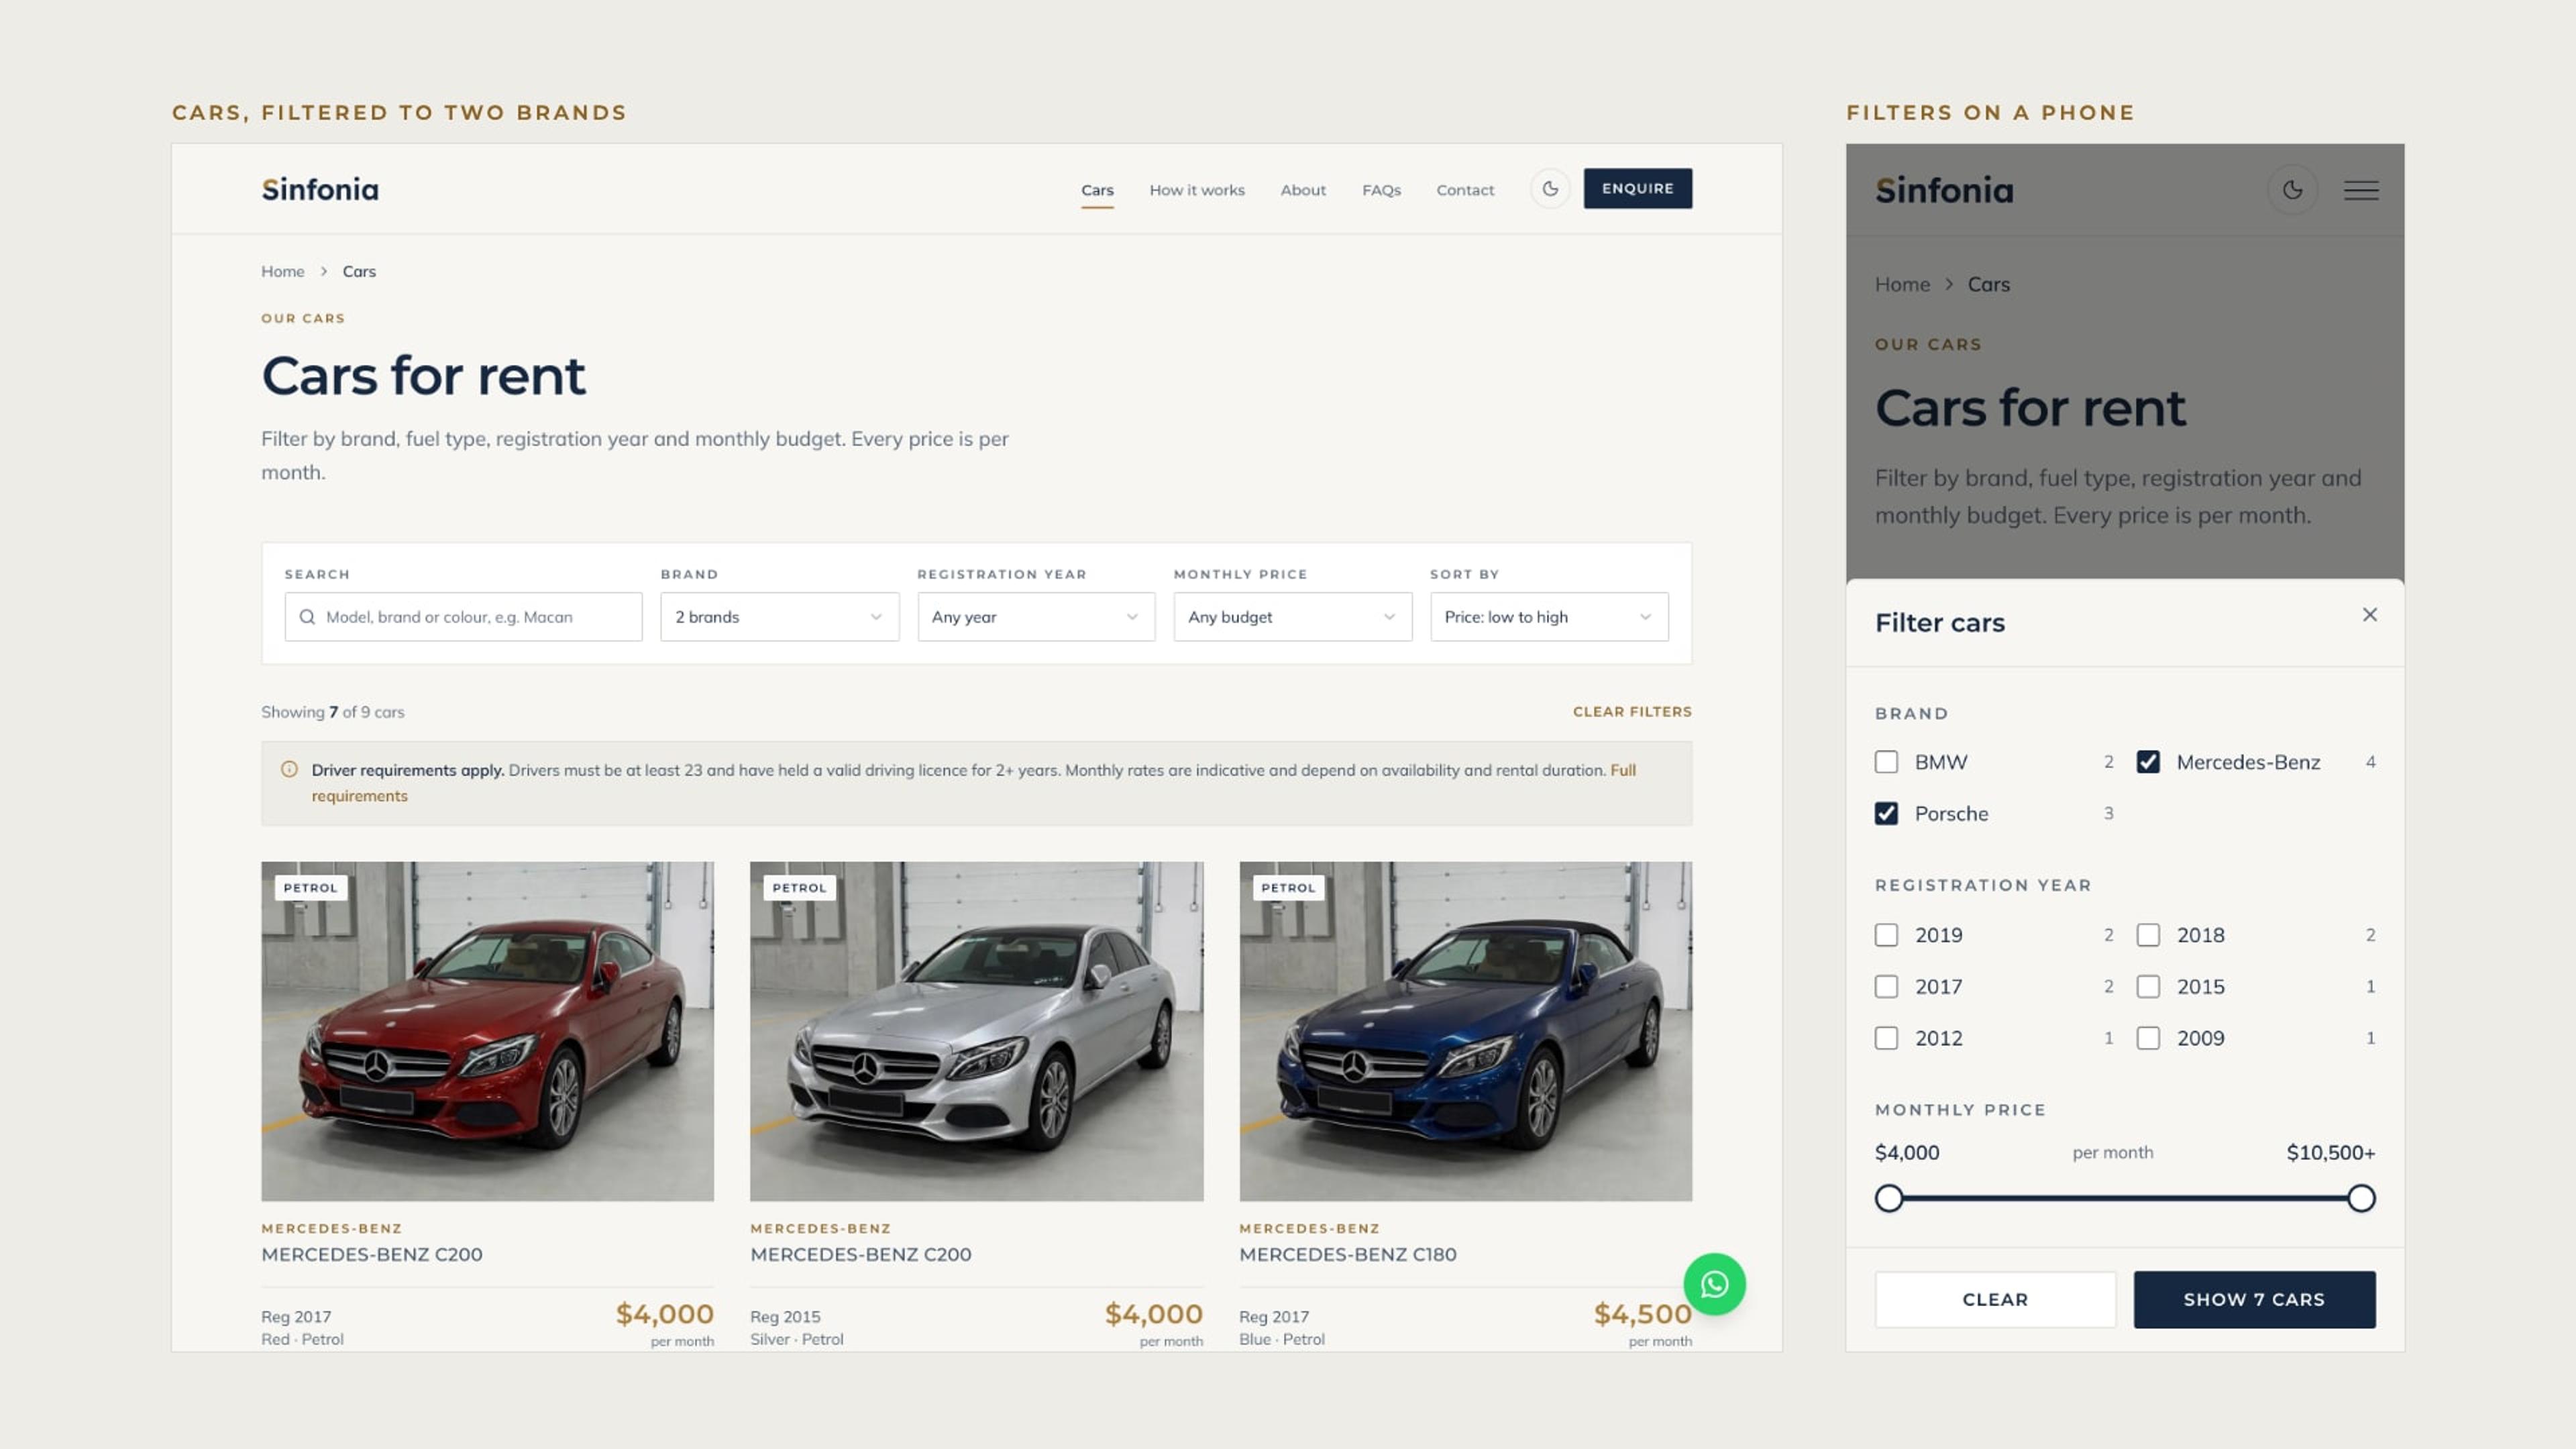This screenshot has width=2576, height=1449.
Task: Click the monthly price slider track
Action: [2125, 1198]
